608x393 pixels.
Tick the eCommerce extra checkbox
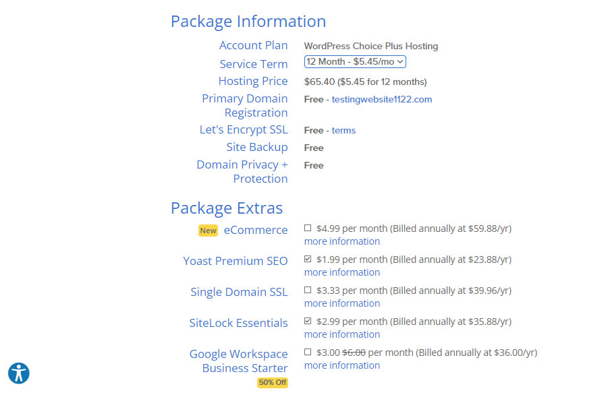coord(308,228)
